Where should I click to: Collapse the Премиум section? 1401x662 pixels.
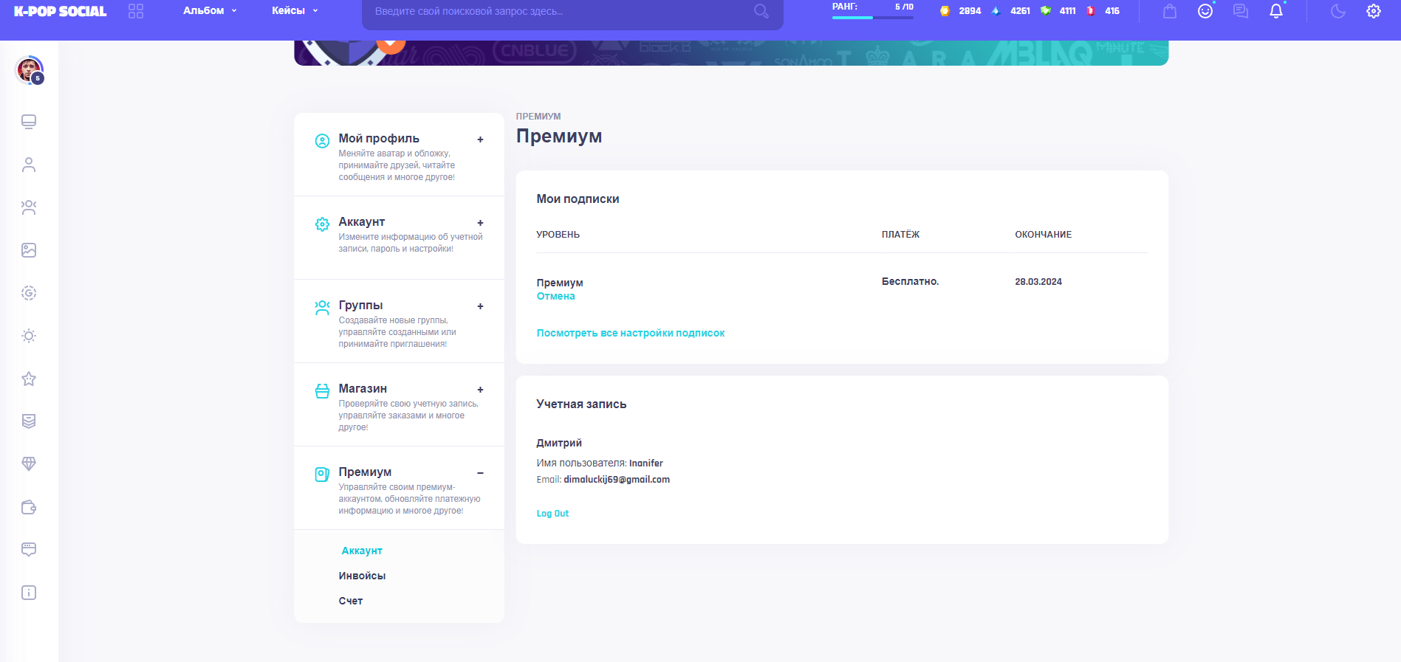[480, 473]
